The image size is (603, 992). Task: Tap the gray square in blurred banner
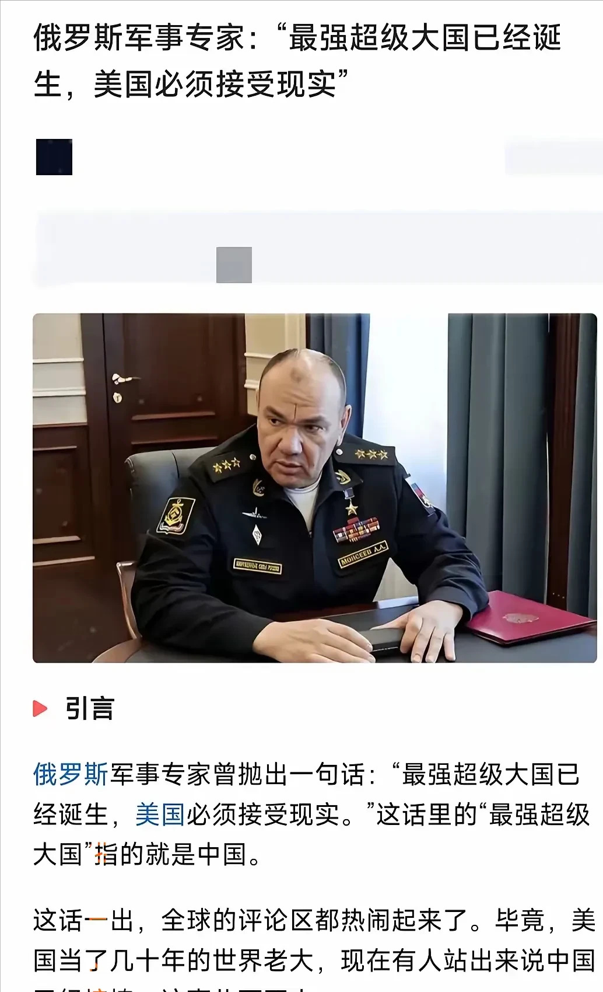coord(234,265)
